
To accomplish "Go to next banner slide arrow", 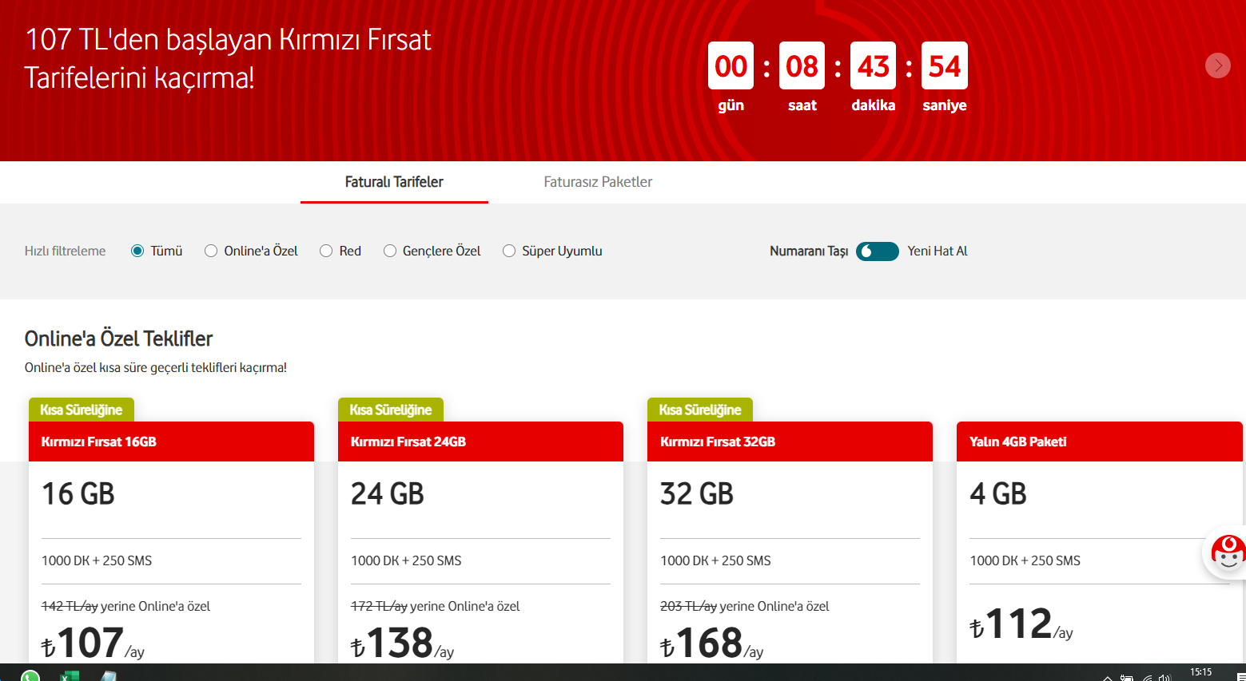I will click(x=1217, y=65).
